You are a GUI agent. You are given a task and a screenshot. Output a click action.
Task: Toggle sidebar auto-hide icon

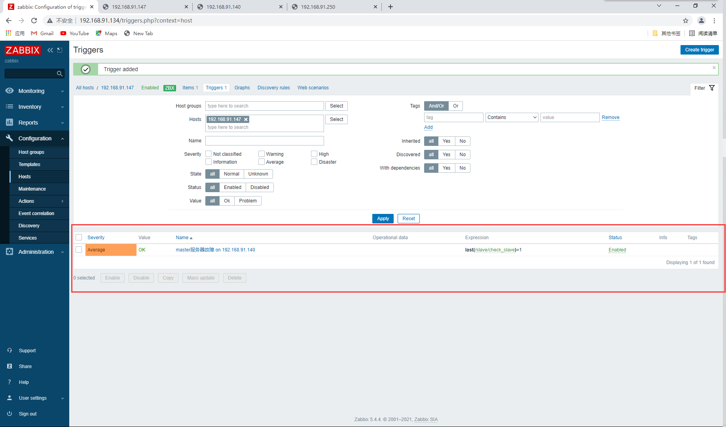click(x=60, y=50)
